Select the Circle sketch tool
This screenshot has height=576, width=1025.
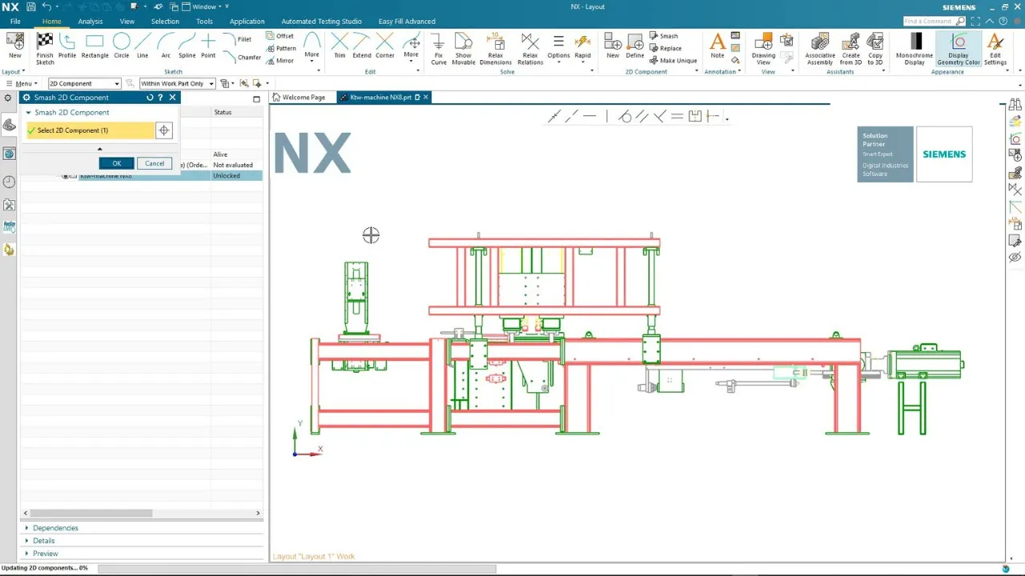[121, 46]
